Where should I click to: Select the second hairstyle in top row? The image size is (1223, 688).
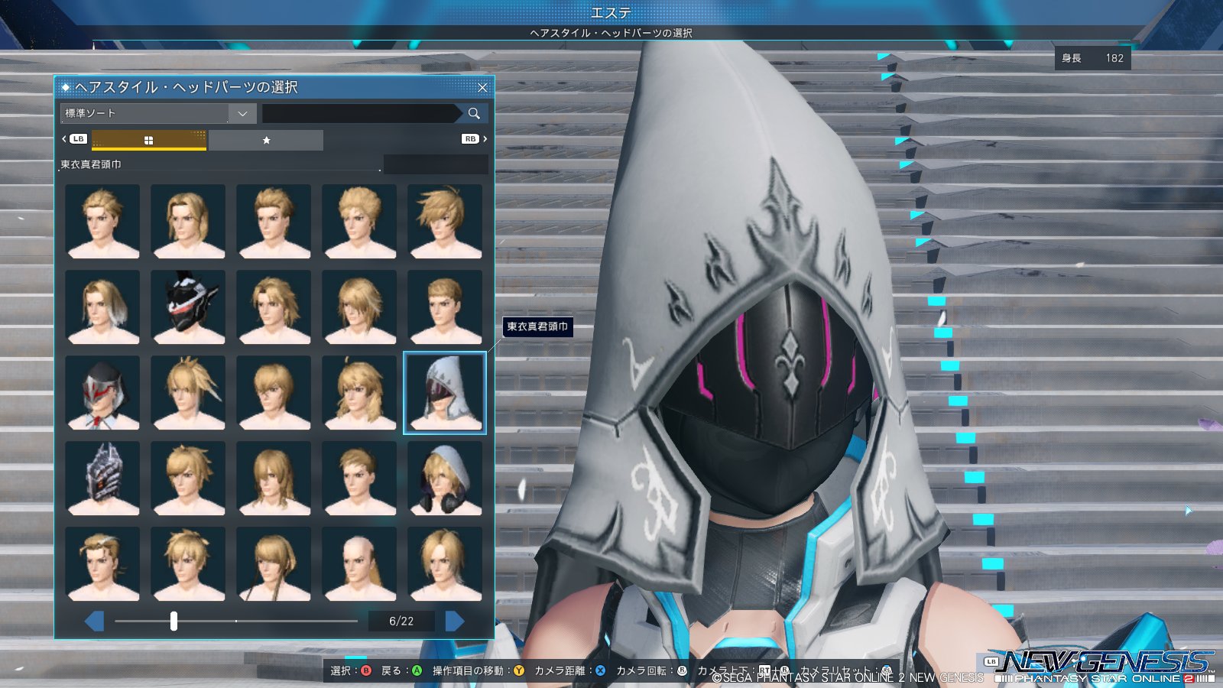tap(188, 221)
